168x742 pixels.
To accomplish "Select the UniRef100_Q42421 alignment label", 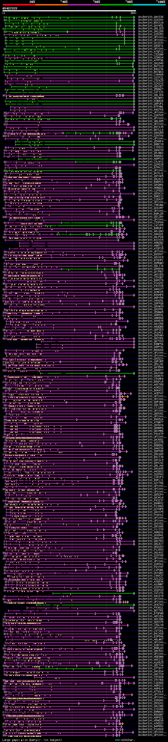I will (x=151, y=180).
